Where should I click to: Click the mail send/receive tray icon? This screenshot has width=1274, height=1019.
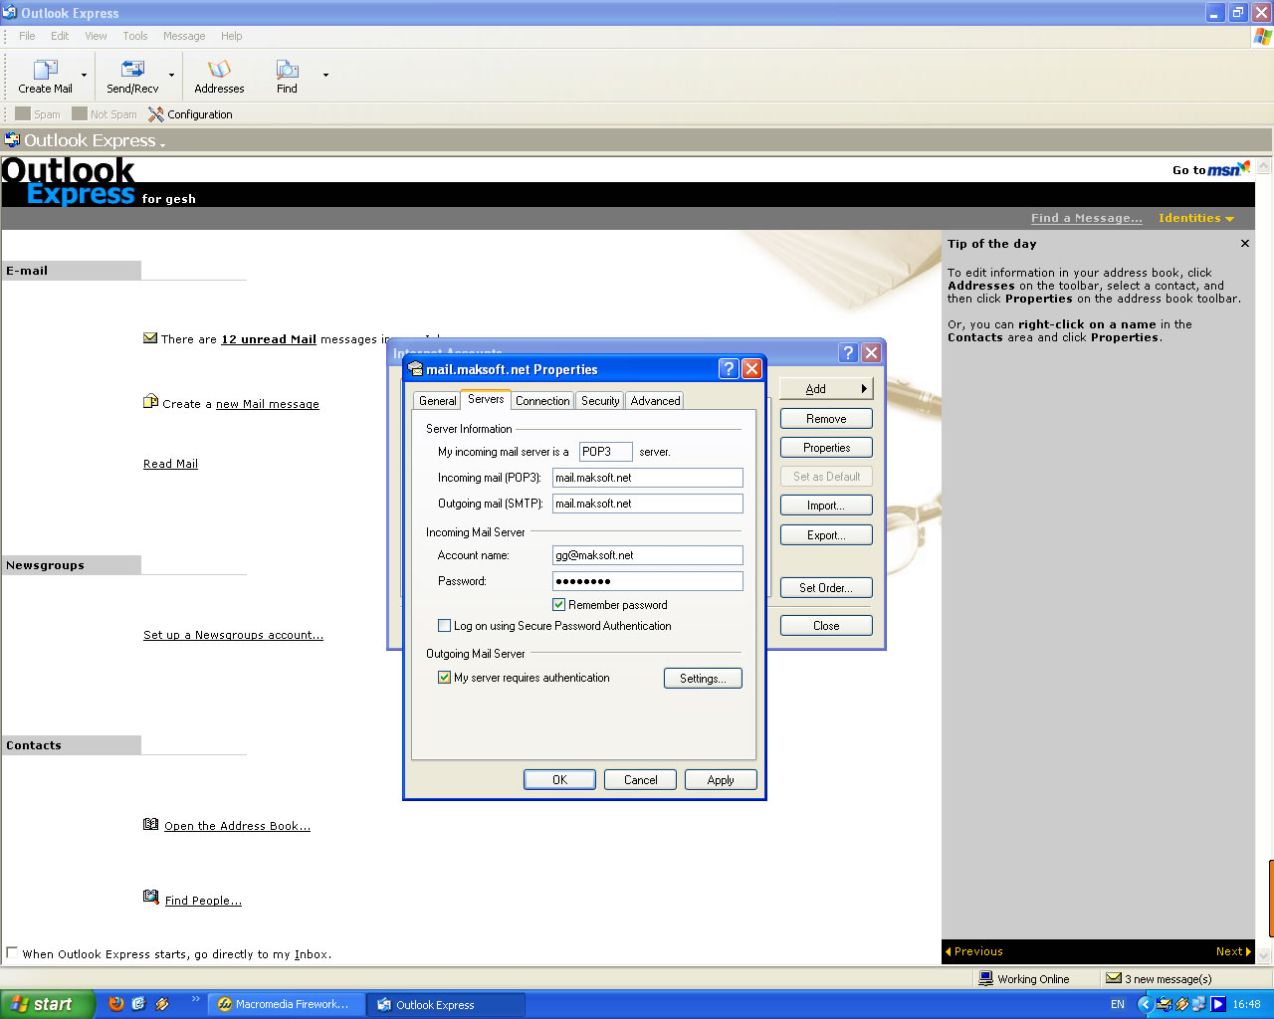tap(1164, 1005)
